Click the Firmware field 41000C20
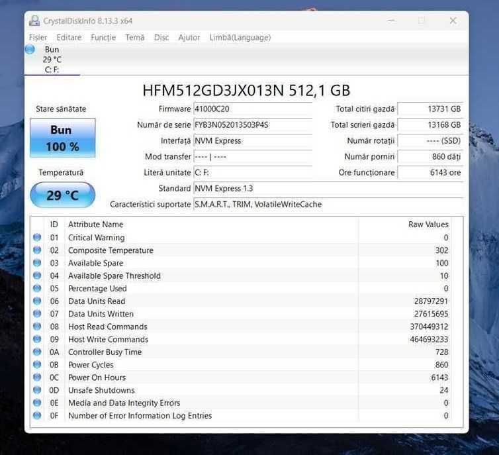Screen dimensions: 499x455 coord(253,109)
